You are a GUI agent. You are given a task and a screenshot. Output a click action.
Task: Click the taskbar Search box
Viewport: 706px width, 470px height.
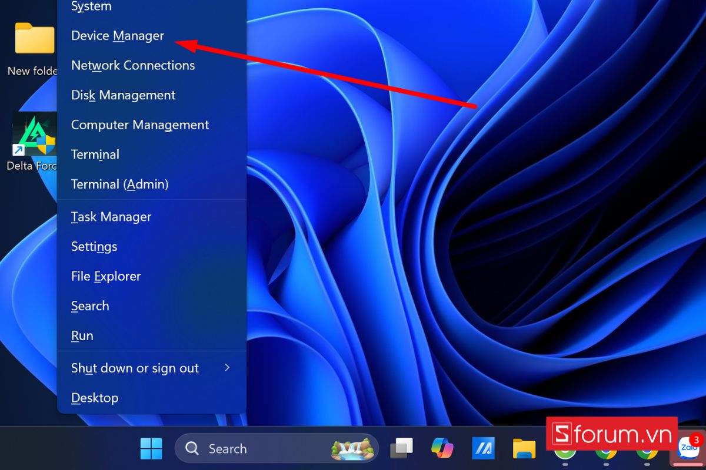277,449
